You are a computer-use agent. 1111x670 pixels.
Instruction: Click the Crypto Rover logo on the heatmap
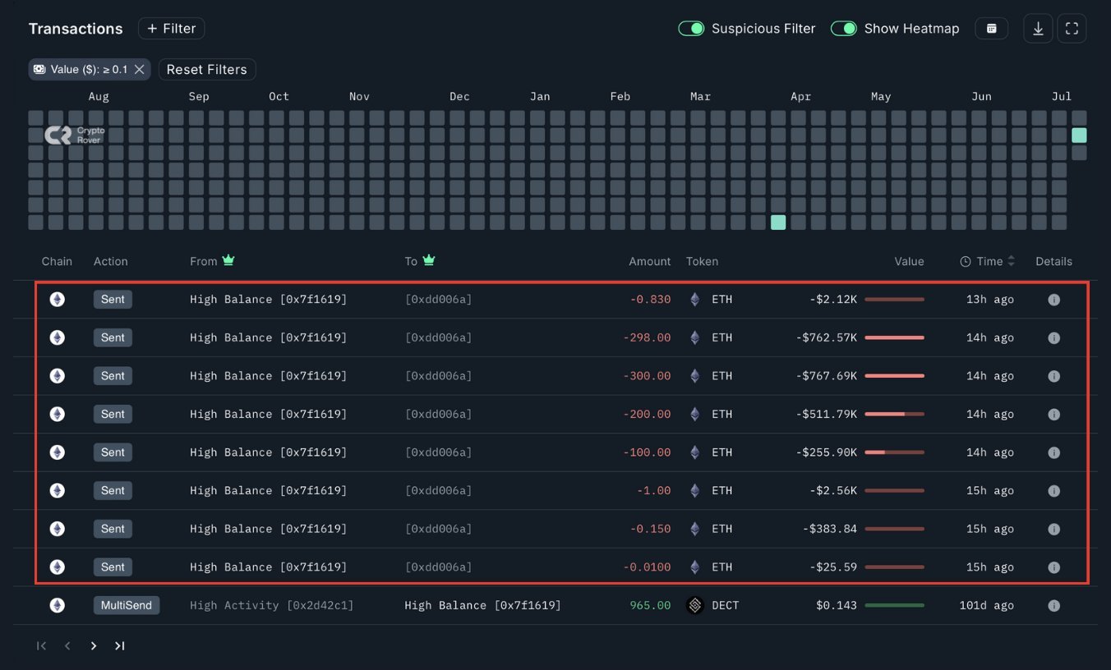click(74, 135)
